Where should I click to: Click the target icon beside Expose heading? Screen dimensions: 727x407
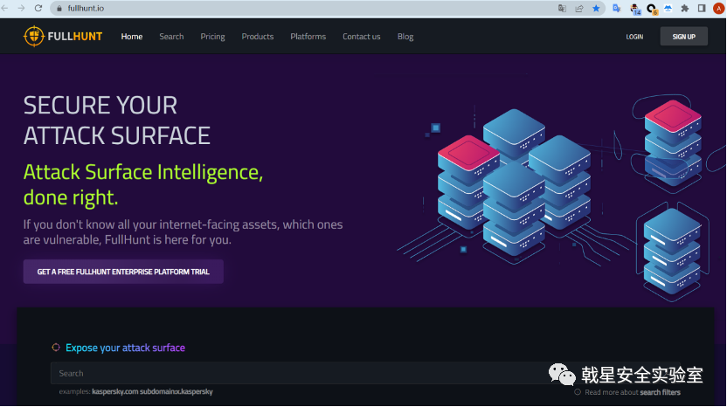(56, 348)
